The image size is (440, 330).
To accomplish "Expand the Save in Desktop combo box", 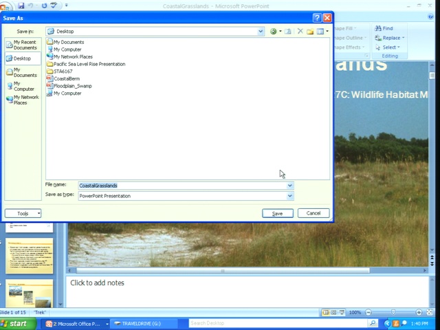I will point(261,32).
